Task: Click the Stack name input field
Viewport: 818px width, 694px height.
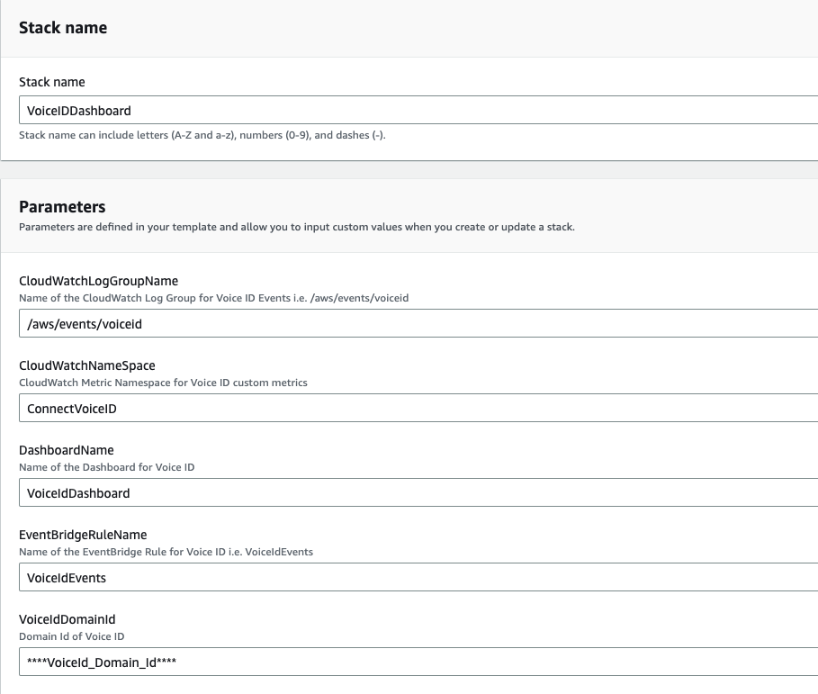Action: (x=418, y=110)
